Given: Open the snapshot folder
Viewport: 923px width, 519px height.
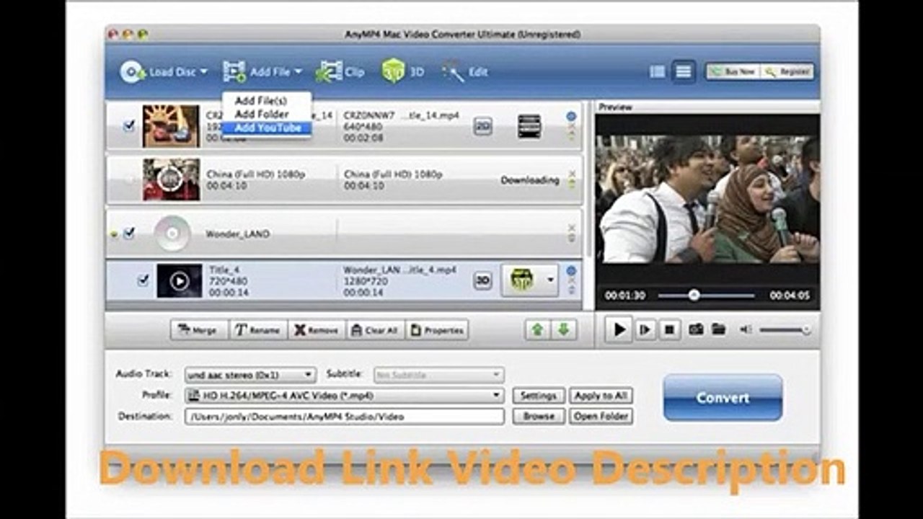Looking at the screenshot, I should pyautogui.click(x=718, y=329).
